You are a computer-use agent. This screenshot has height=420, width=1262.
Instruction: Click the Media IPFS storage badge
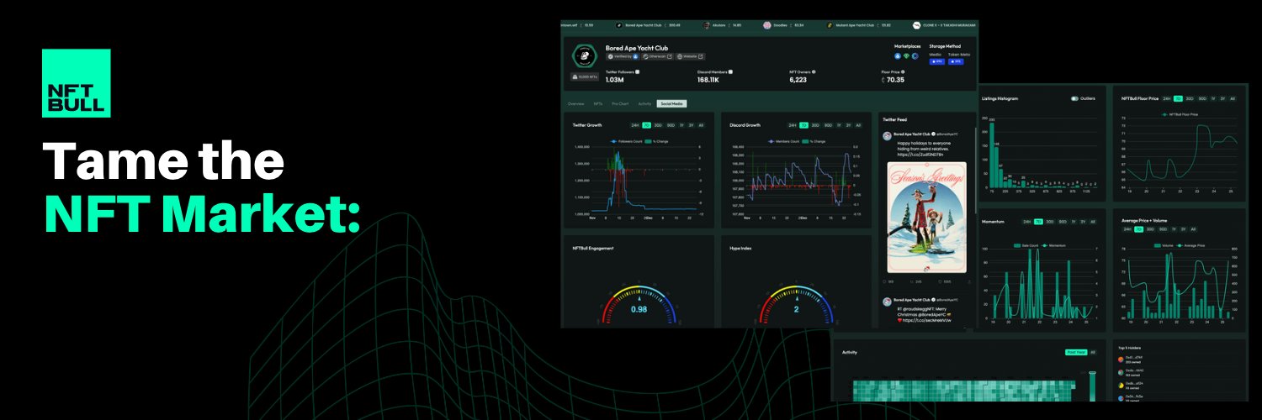(x=936, y=61)
